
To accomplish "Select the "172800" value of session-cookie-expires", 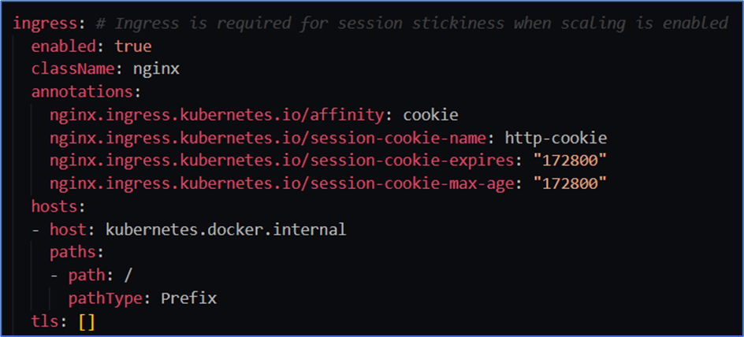I will coord(570,161).
